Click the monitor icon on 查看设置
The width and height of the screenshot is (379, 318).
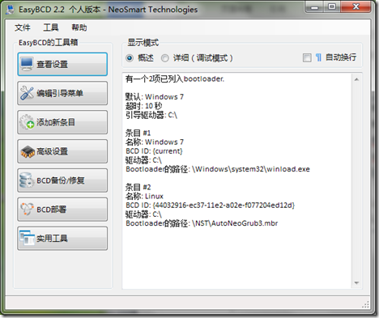click(x=27, y=64)
